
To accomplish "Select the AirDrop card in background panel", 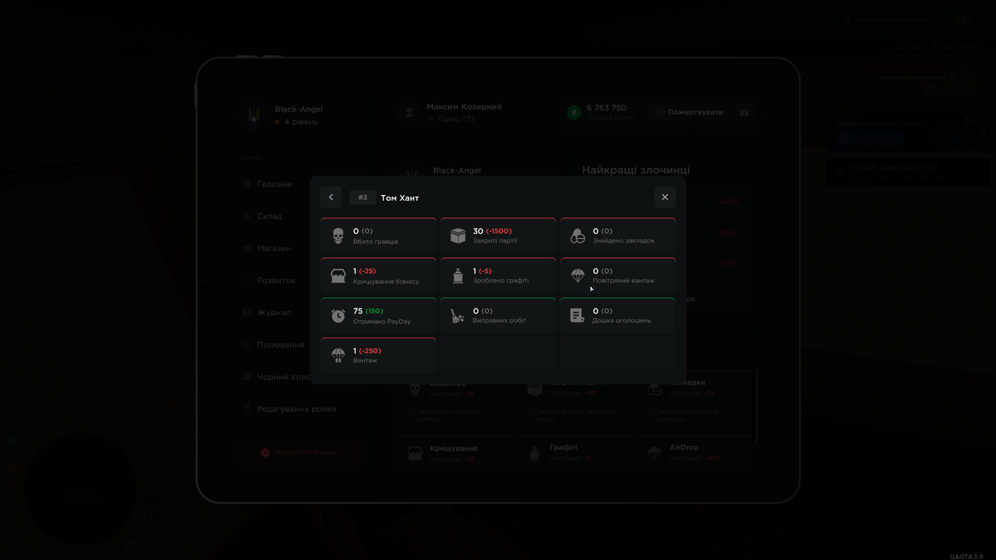I will pos(695,452).
